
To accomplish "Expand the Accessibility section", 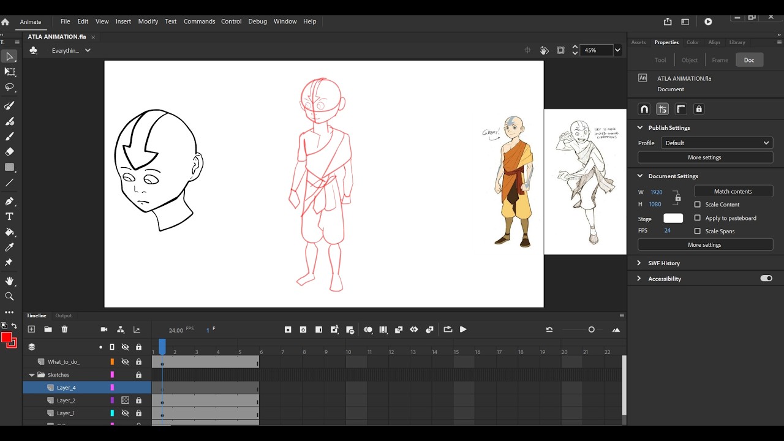I will click(639, 279).
